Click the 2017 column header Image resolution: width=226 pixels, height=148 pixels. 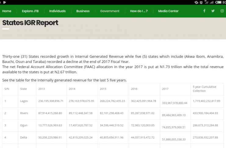[x=165, y=89]
